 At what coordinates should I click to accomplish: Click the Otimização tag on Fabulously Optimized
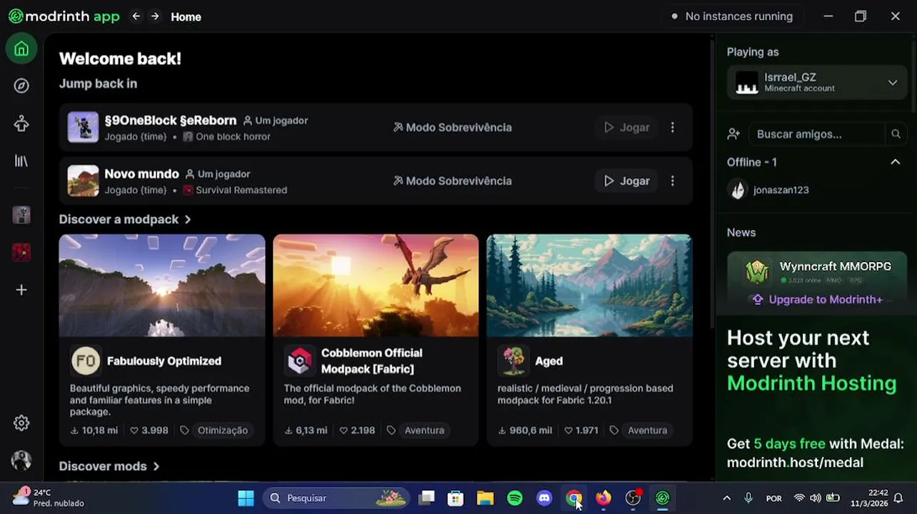tap(222, 430)
